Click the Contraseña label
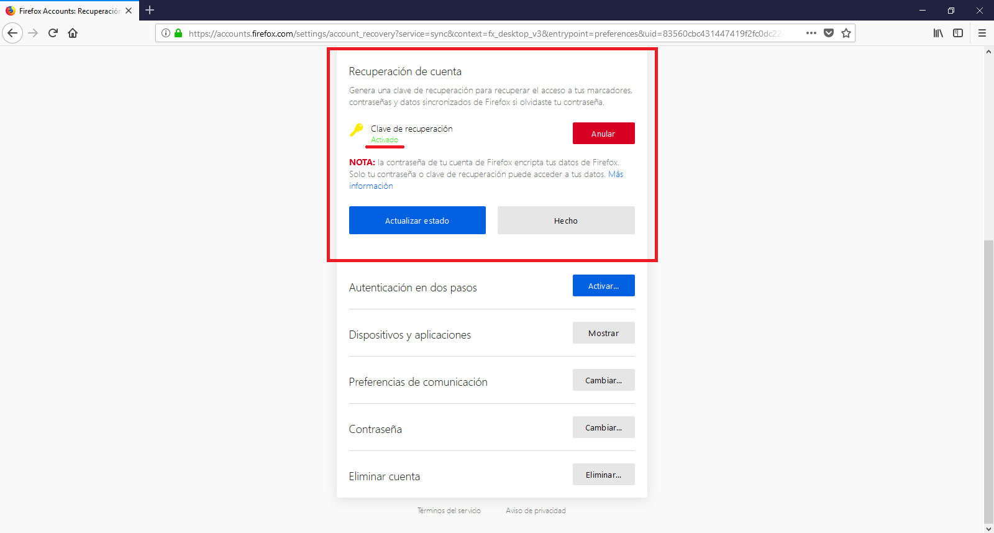The image size is (994, 533). [375, 429]
